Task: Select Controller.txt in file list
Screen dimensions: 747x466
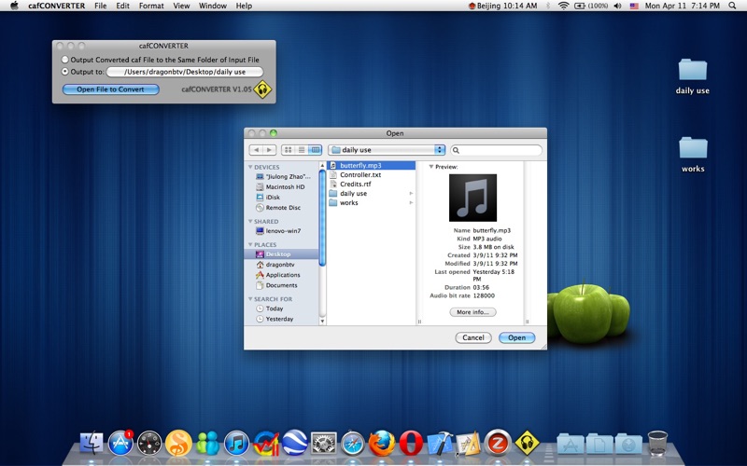Action: click(x=372, y=175)
